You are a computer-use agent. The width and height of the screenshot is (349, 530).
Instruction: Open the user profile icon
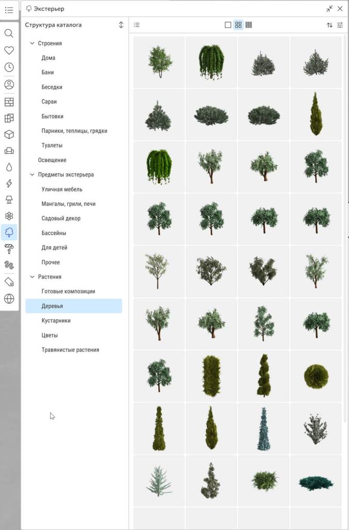tap(9, 84)
